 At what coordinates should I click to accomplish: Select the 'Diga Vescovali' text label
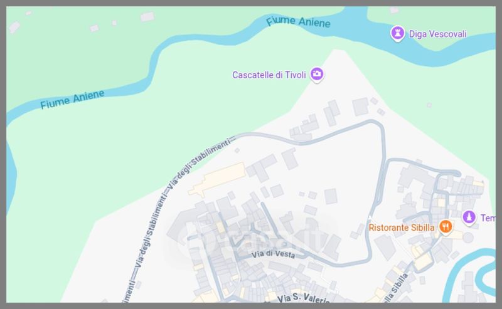(437, 34)
